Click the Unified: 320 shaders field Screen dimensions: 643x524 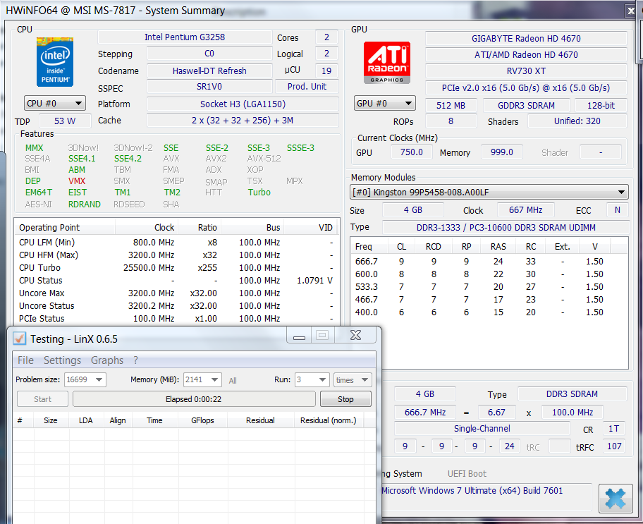[x=577, y=121]
